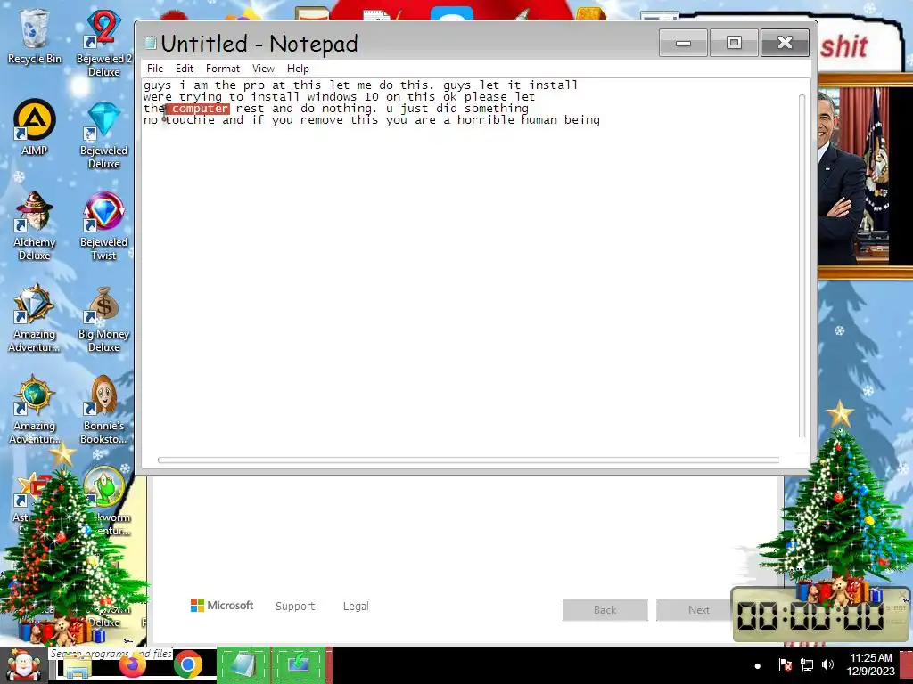The width and height of the screenshot is (913, 684).
Task: Open the Edit menu in Notepad
Action: [184, 69]
